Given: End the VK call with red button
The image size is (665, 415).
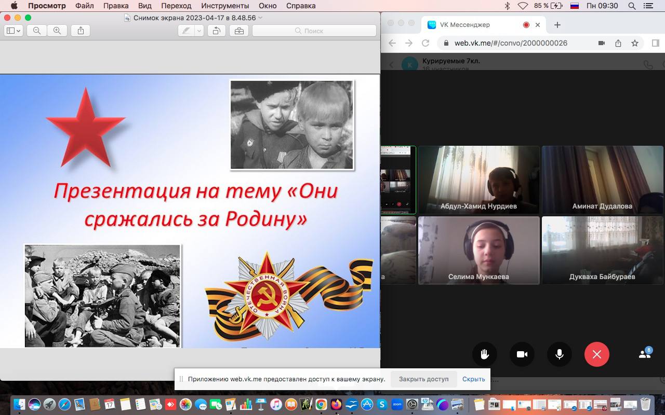Looking at the screenshot, I should (597, 354).
